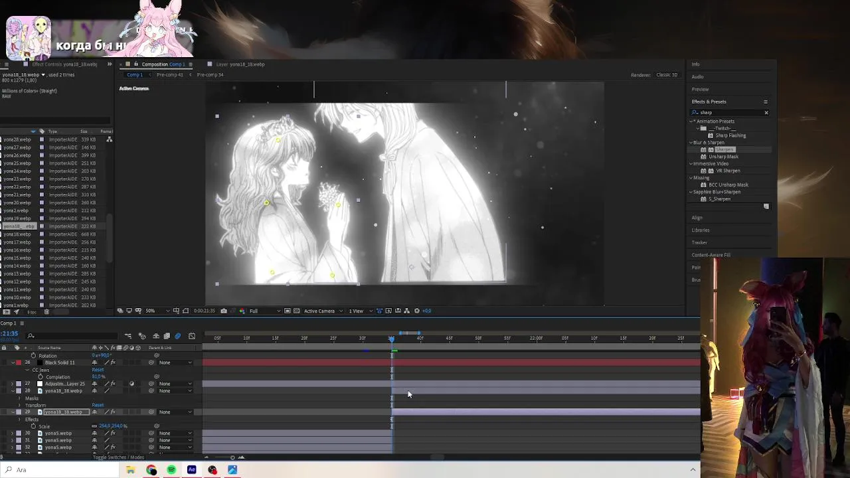Click the reset exposure icon
Image resolution: width=850 pixels, height=478 pixels.
417,311
